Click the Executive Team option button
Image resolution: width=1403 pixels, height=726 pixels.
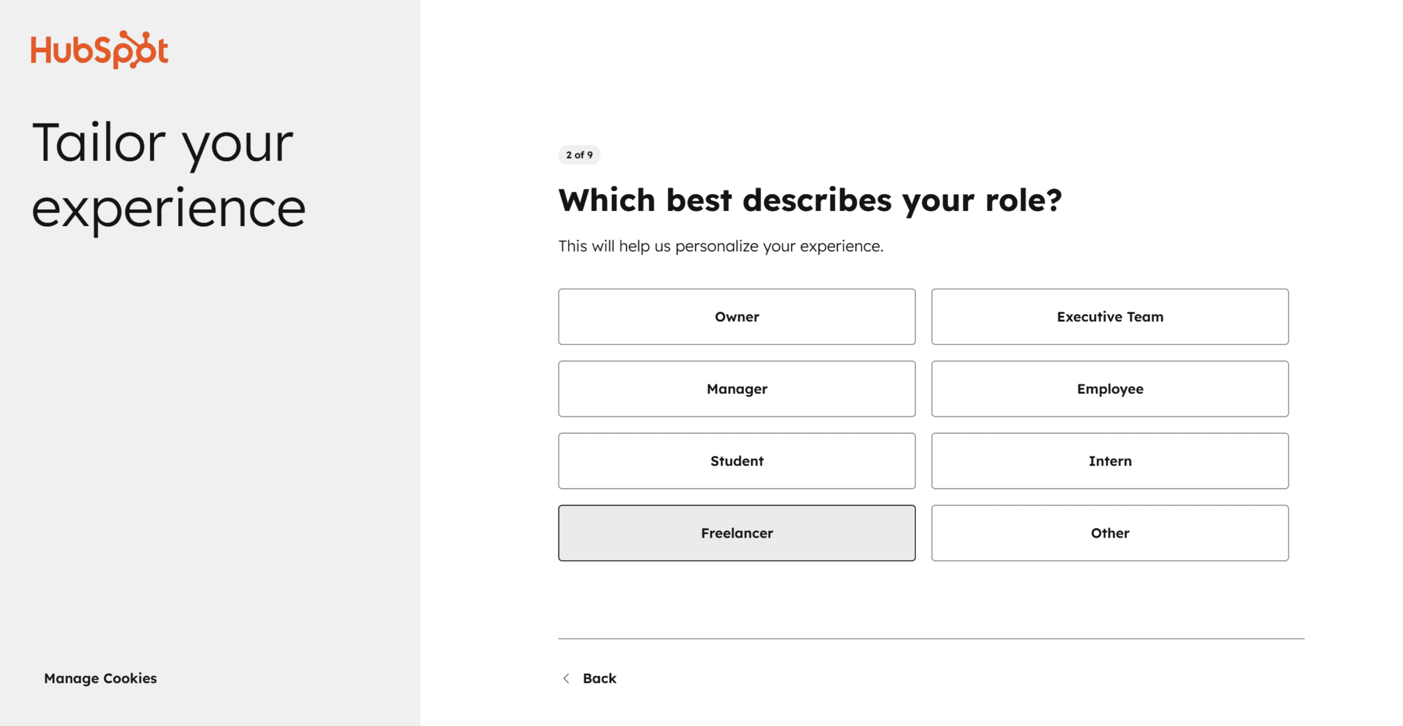(x=1110, y=316)
